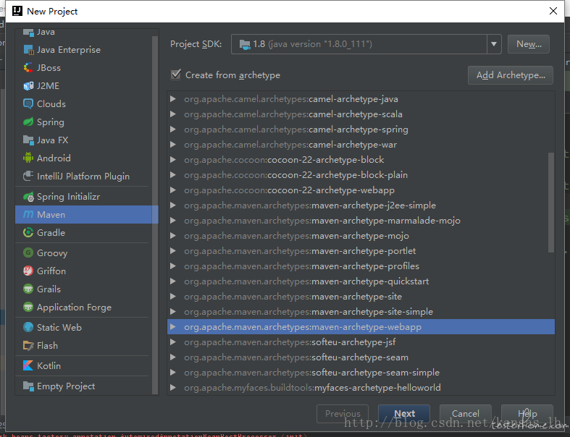Screen dimensions: 570x437
Task: Click the Application Forge icon
Action: [x=28, y=307]
